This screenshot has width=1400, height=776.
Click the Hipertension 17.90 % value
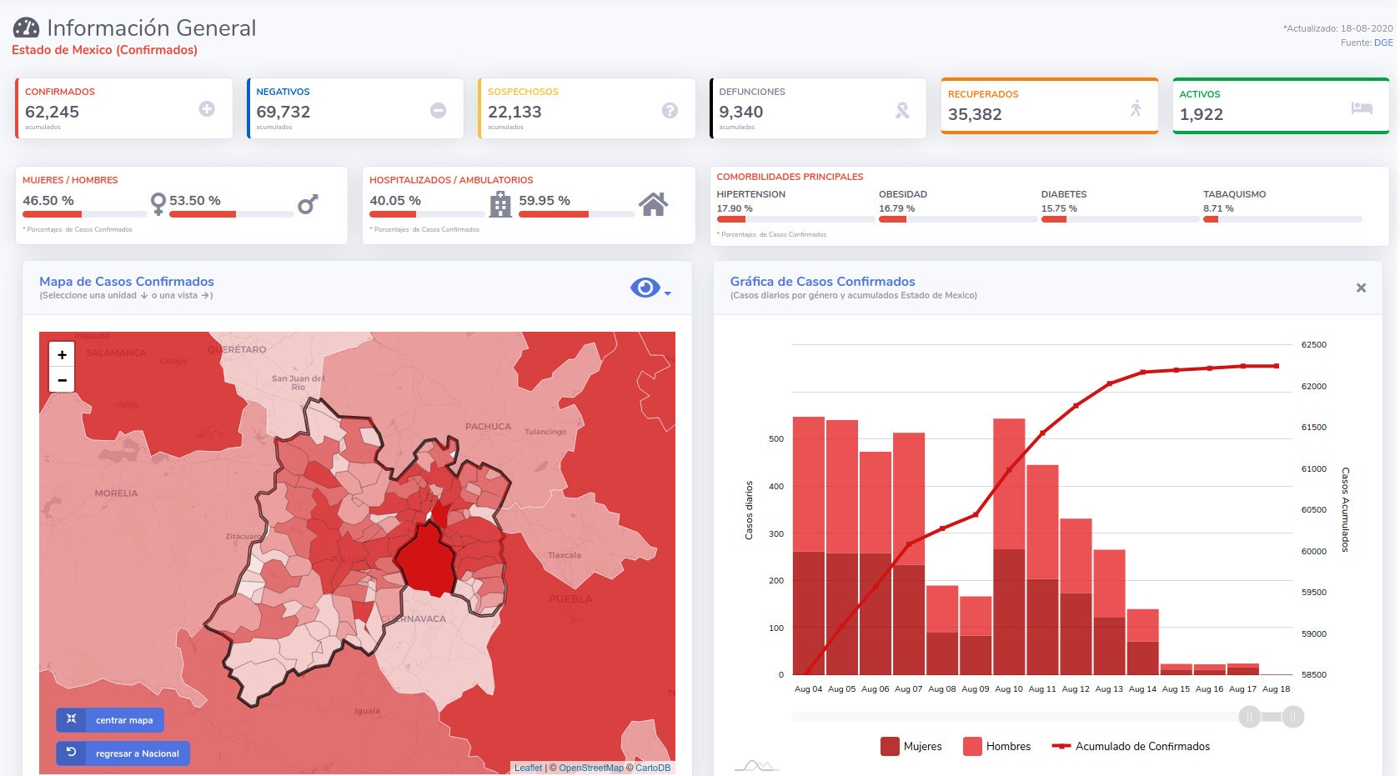[x=735, y=208]
